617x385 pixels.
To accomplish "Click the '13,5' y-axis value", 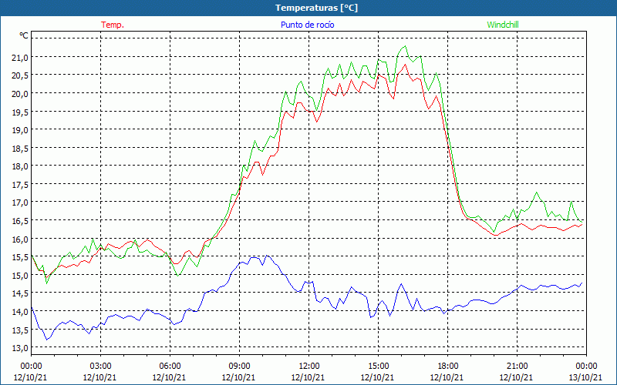I will (x=20, y=330).
